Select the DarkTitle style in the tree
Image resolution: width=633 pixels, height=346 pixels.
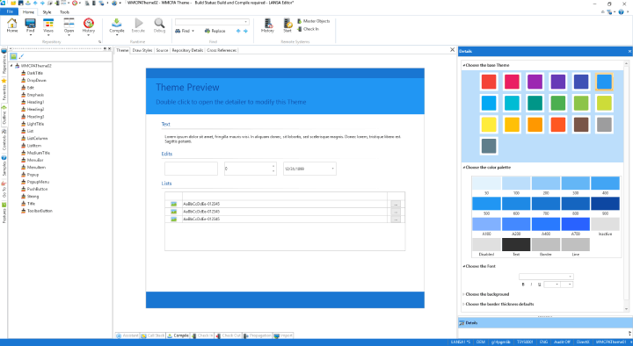coord(34,73)
